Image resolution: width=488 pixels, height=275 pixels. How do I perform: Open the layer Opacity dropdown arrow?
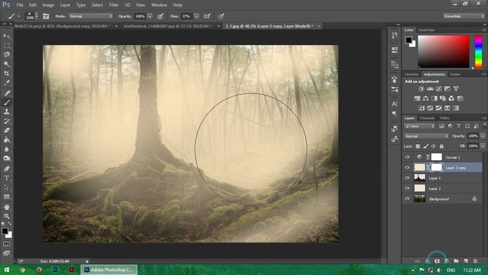click(x=483, y=136)
